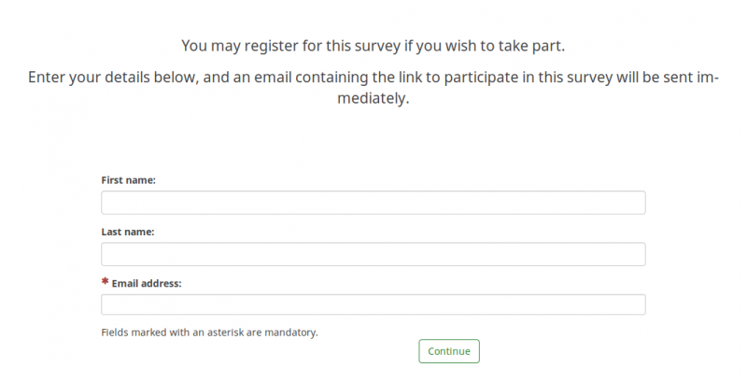Click the "Enter your details below" paragraph

[x=373, y=77]
